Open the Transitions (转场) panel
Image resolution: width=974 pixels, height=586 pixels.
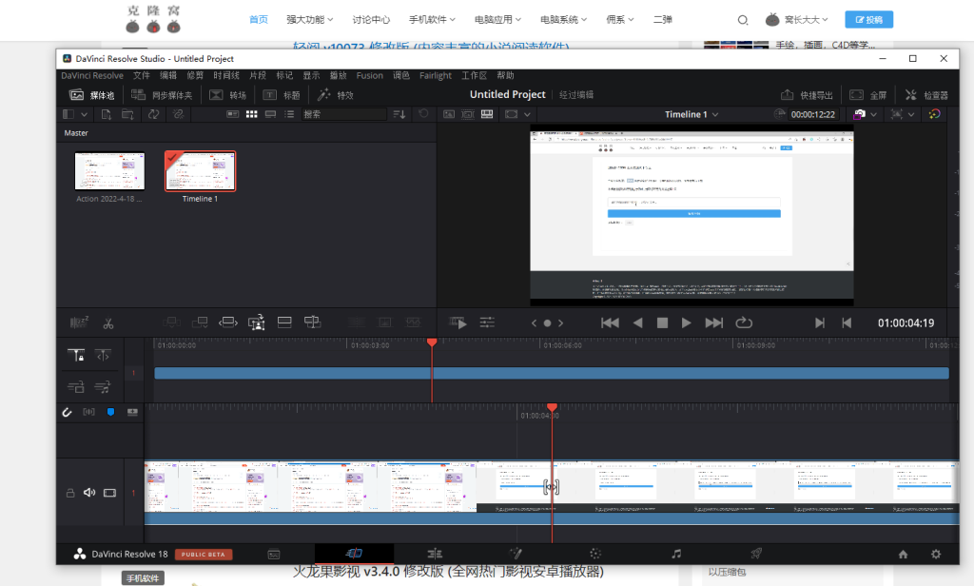[228, 95]
